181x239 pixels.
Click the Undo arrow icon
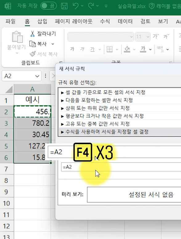76,6
